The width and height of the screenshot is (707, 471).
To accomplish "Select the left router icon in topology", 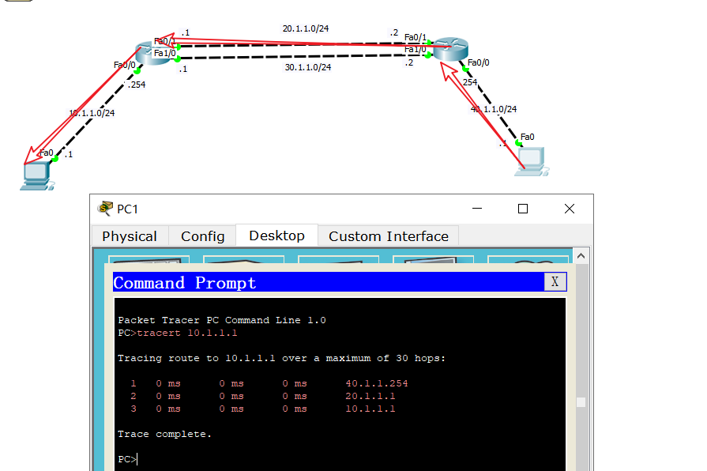I will tap(152, 53).
